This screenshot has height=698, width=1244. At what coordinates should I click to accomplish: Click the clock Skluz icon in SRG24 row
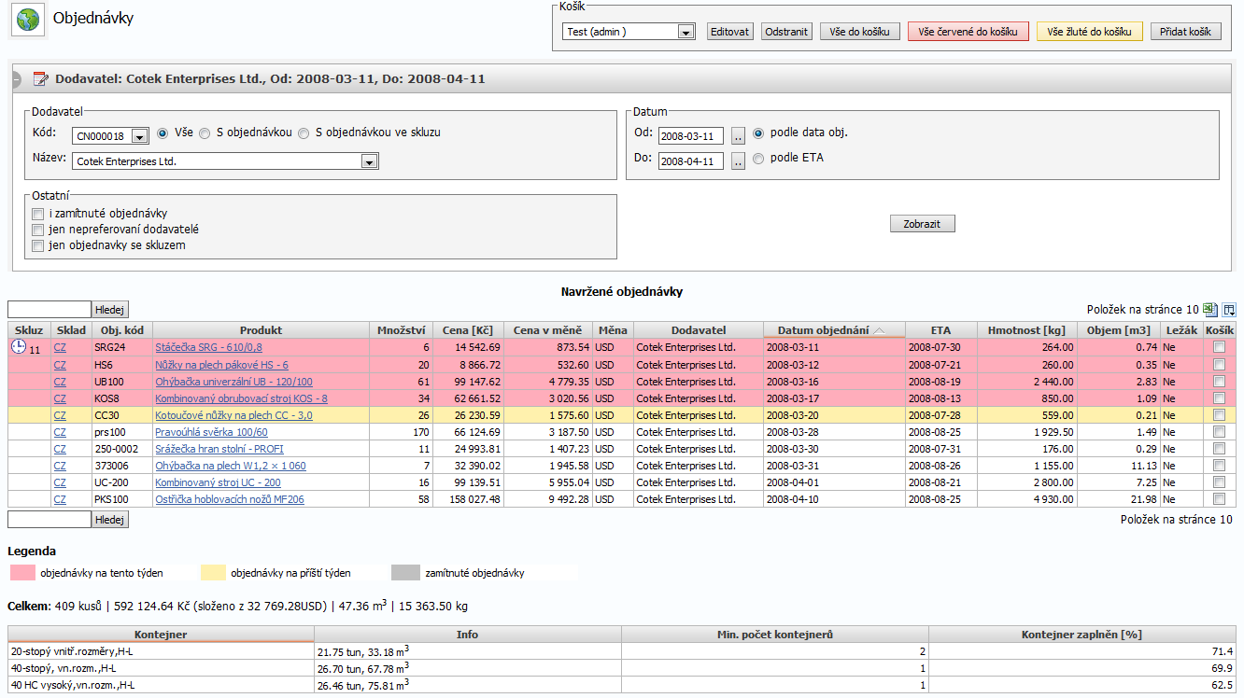click(x=19, y=347)
